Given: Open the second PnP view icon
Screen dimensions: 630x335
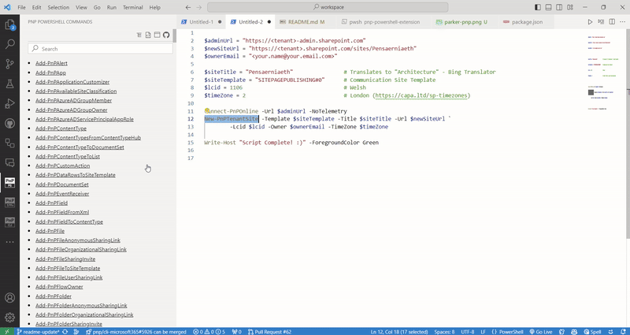Looking at the screenshot, I should tap(9, 203).
